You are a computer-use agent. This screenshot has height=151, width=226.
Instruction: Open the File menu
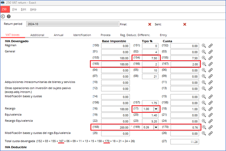(14, 9)
